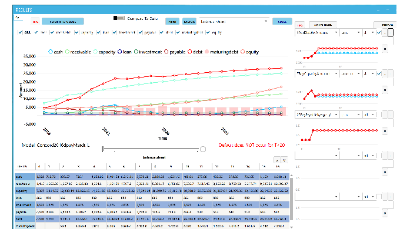Toggle the capacity series checkbox
The image size is (400, 229).
pos(76,32)
